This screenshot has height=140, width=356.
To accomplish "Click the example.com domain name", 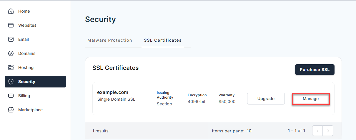I will coord(113,92).
